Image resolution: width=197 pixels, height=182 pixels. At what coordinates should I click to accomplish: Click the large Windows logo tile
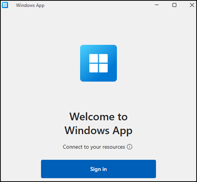(x=98, y=63)
